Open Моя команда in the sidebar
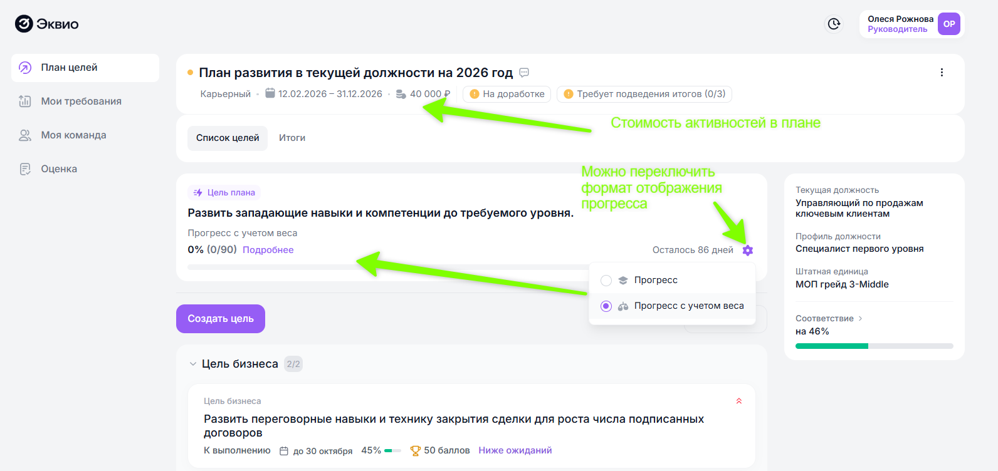 coord(85,135)
